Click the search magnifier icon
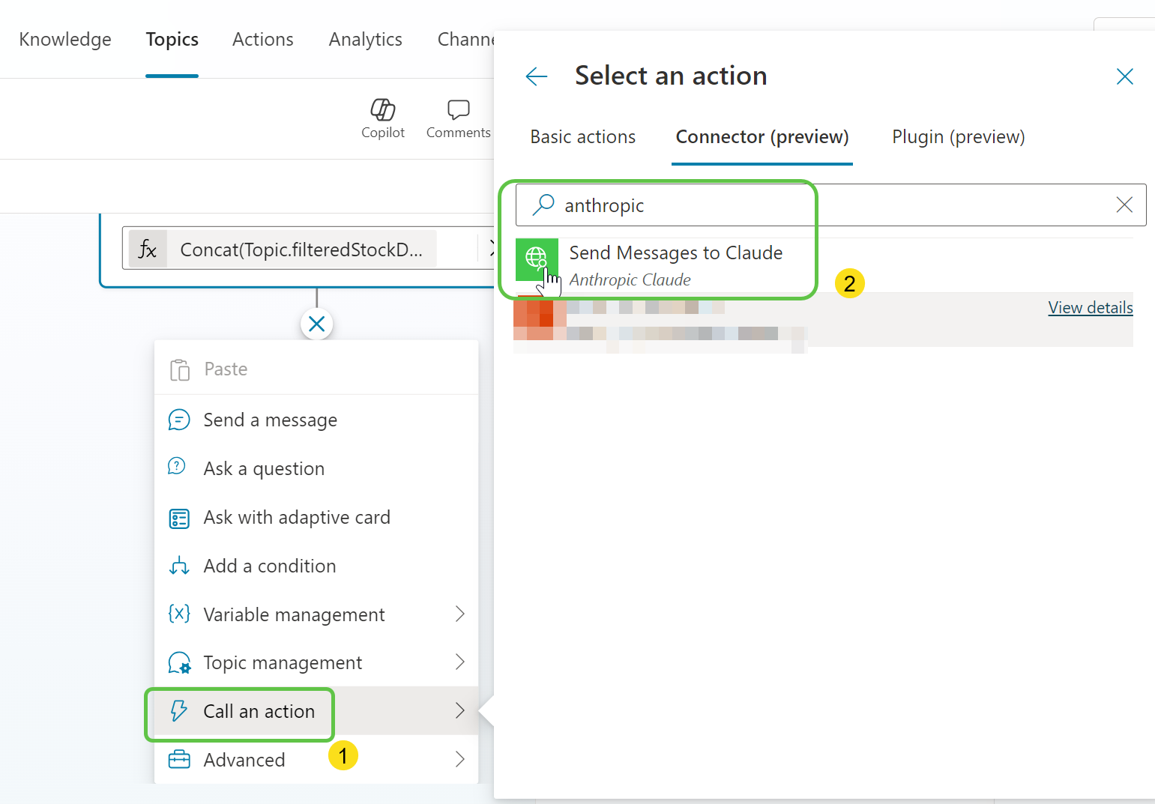The height and width of the screenshot is (804, 1155). [x=543, y=205]
